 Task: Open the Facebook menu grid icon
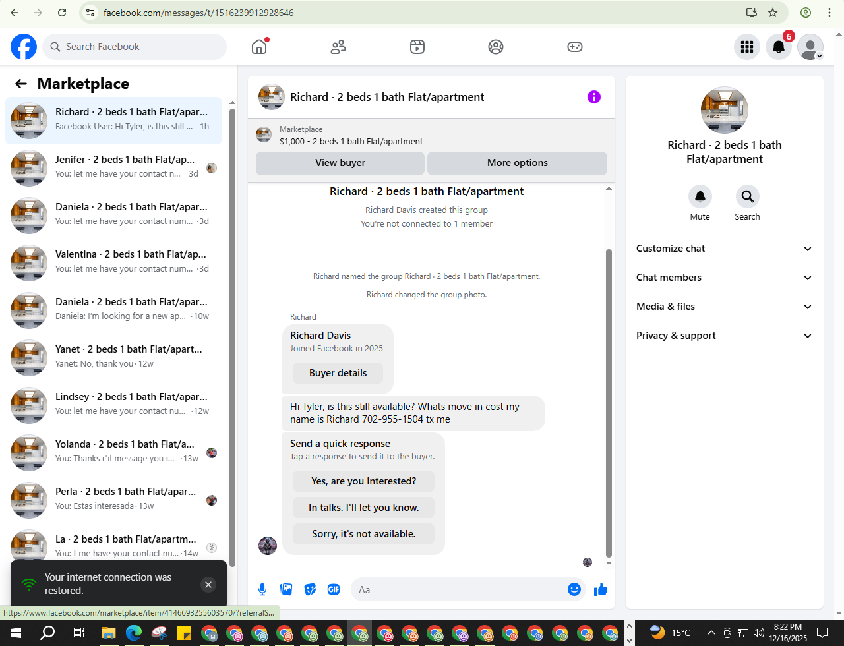[x=747, y=47]
